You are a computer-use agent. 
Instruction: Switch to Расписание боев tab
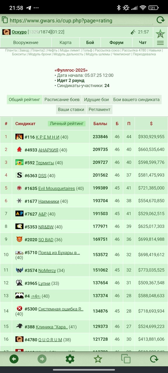[x=62, y=100]
